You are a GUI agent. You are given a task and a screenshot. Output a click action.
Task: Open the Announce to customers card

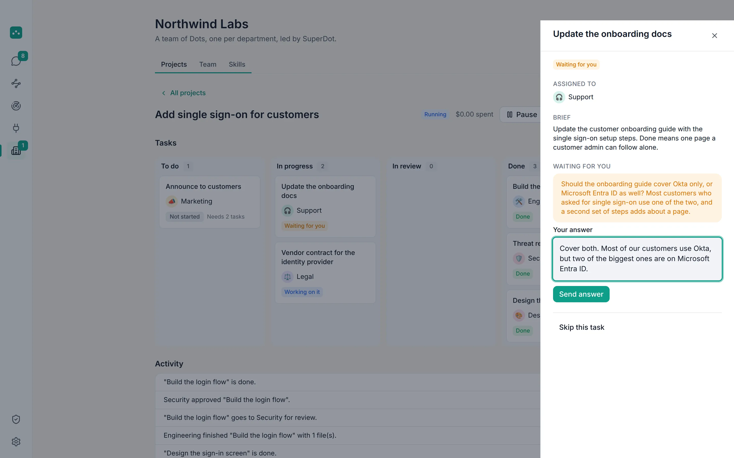click(x=209, y=202)
